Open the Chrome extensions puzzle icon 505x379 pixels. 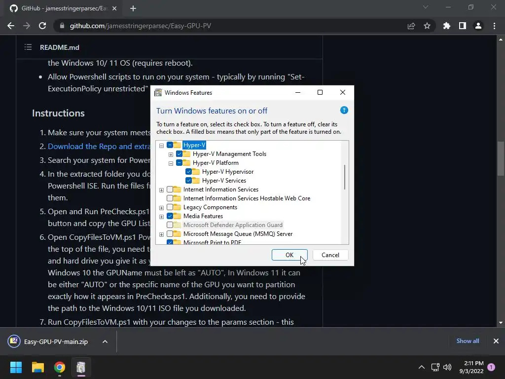pos(447,26)
